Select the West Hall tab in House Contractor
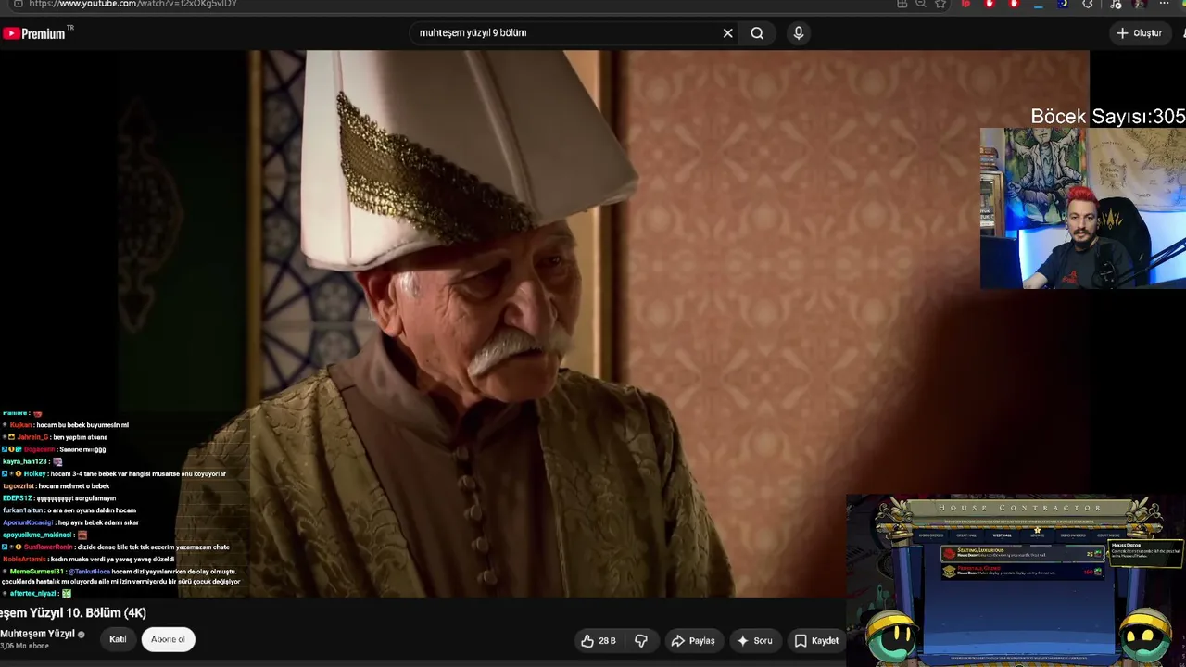Image resolution: width=1186 pixels, height=667 pixels. [1002, 535]
